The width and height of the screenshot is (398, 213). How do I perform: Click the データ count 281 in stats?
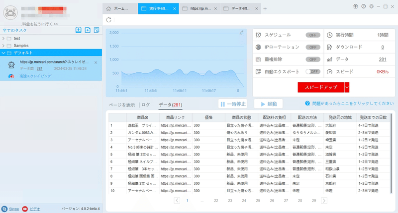(383, 59)
